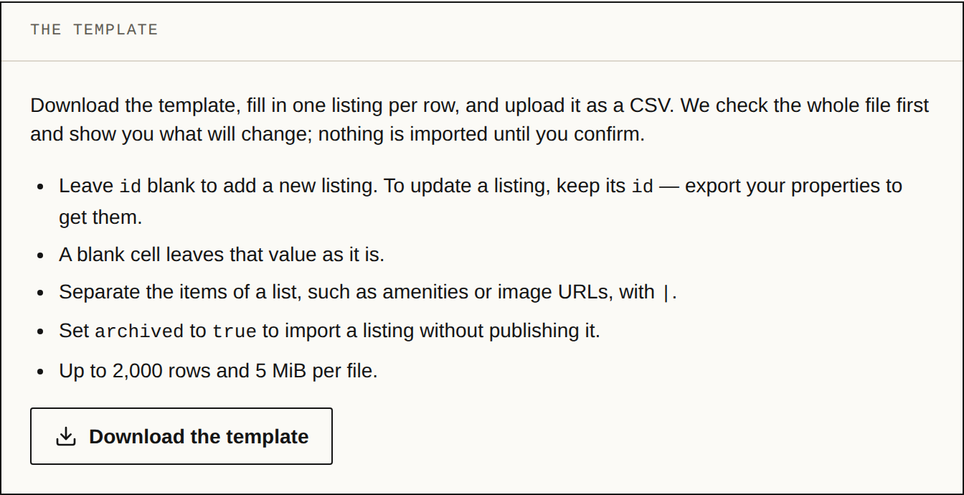Click the 'nothing is imported until you confirm' sentence
This screenshot has width=964, height=495.
click(x=481, y=134)
